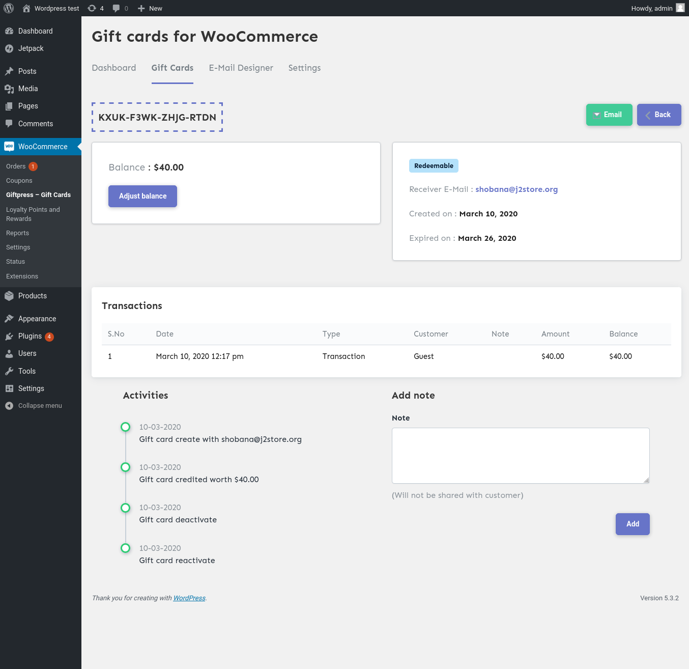Open WooCommerce Settings submenu item
The image size is (689, 669).
pyautogui.click(x=18, y=247)
